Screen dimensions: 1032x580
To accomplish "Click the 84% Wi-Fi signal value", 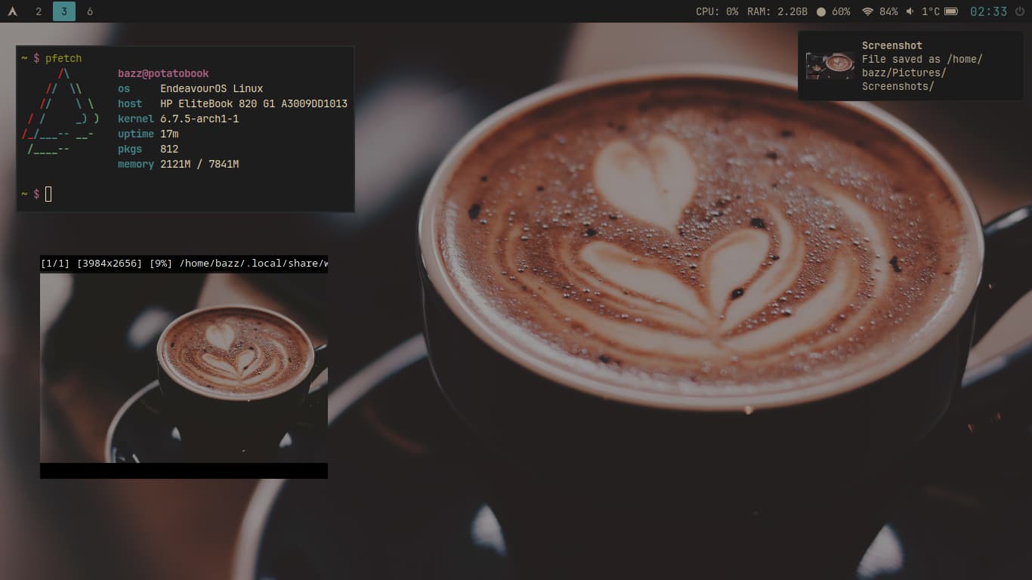I will click(888, 11).
